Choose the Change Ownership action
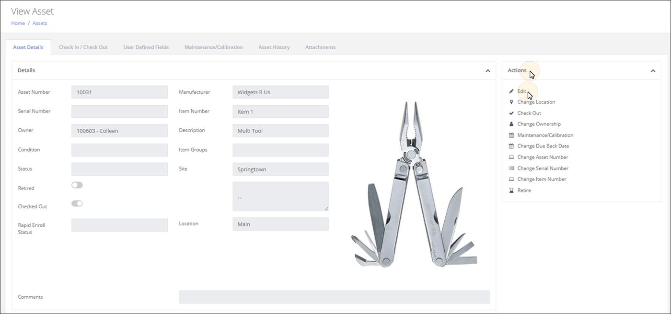 pyautogui.click(x=539, y=124)
